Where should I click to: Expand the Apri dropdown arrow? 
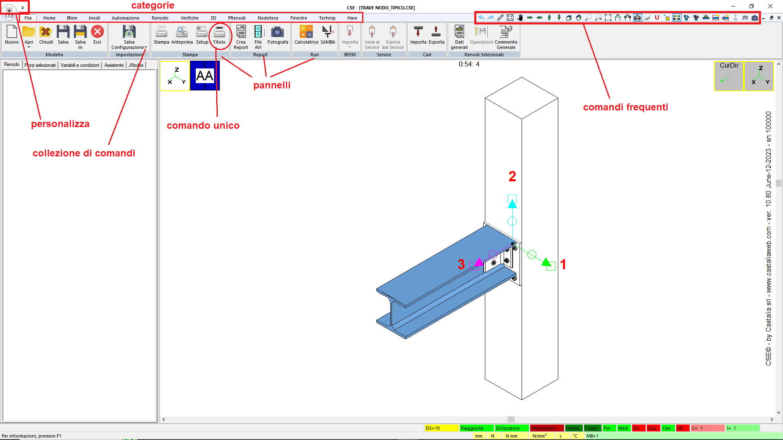click(x=29, y=47)
